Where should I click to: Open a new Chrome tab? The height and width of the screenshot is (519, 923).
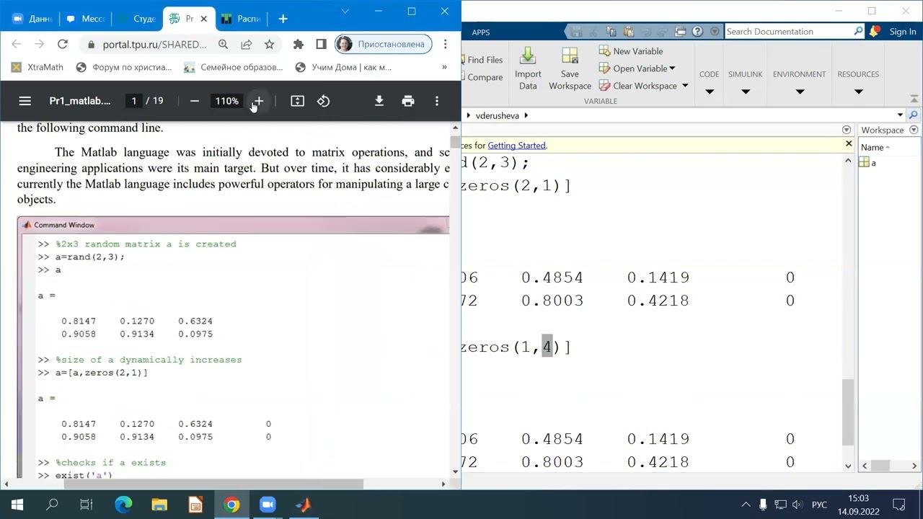pos(283,19)
